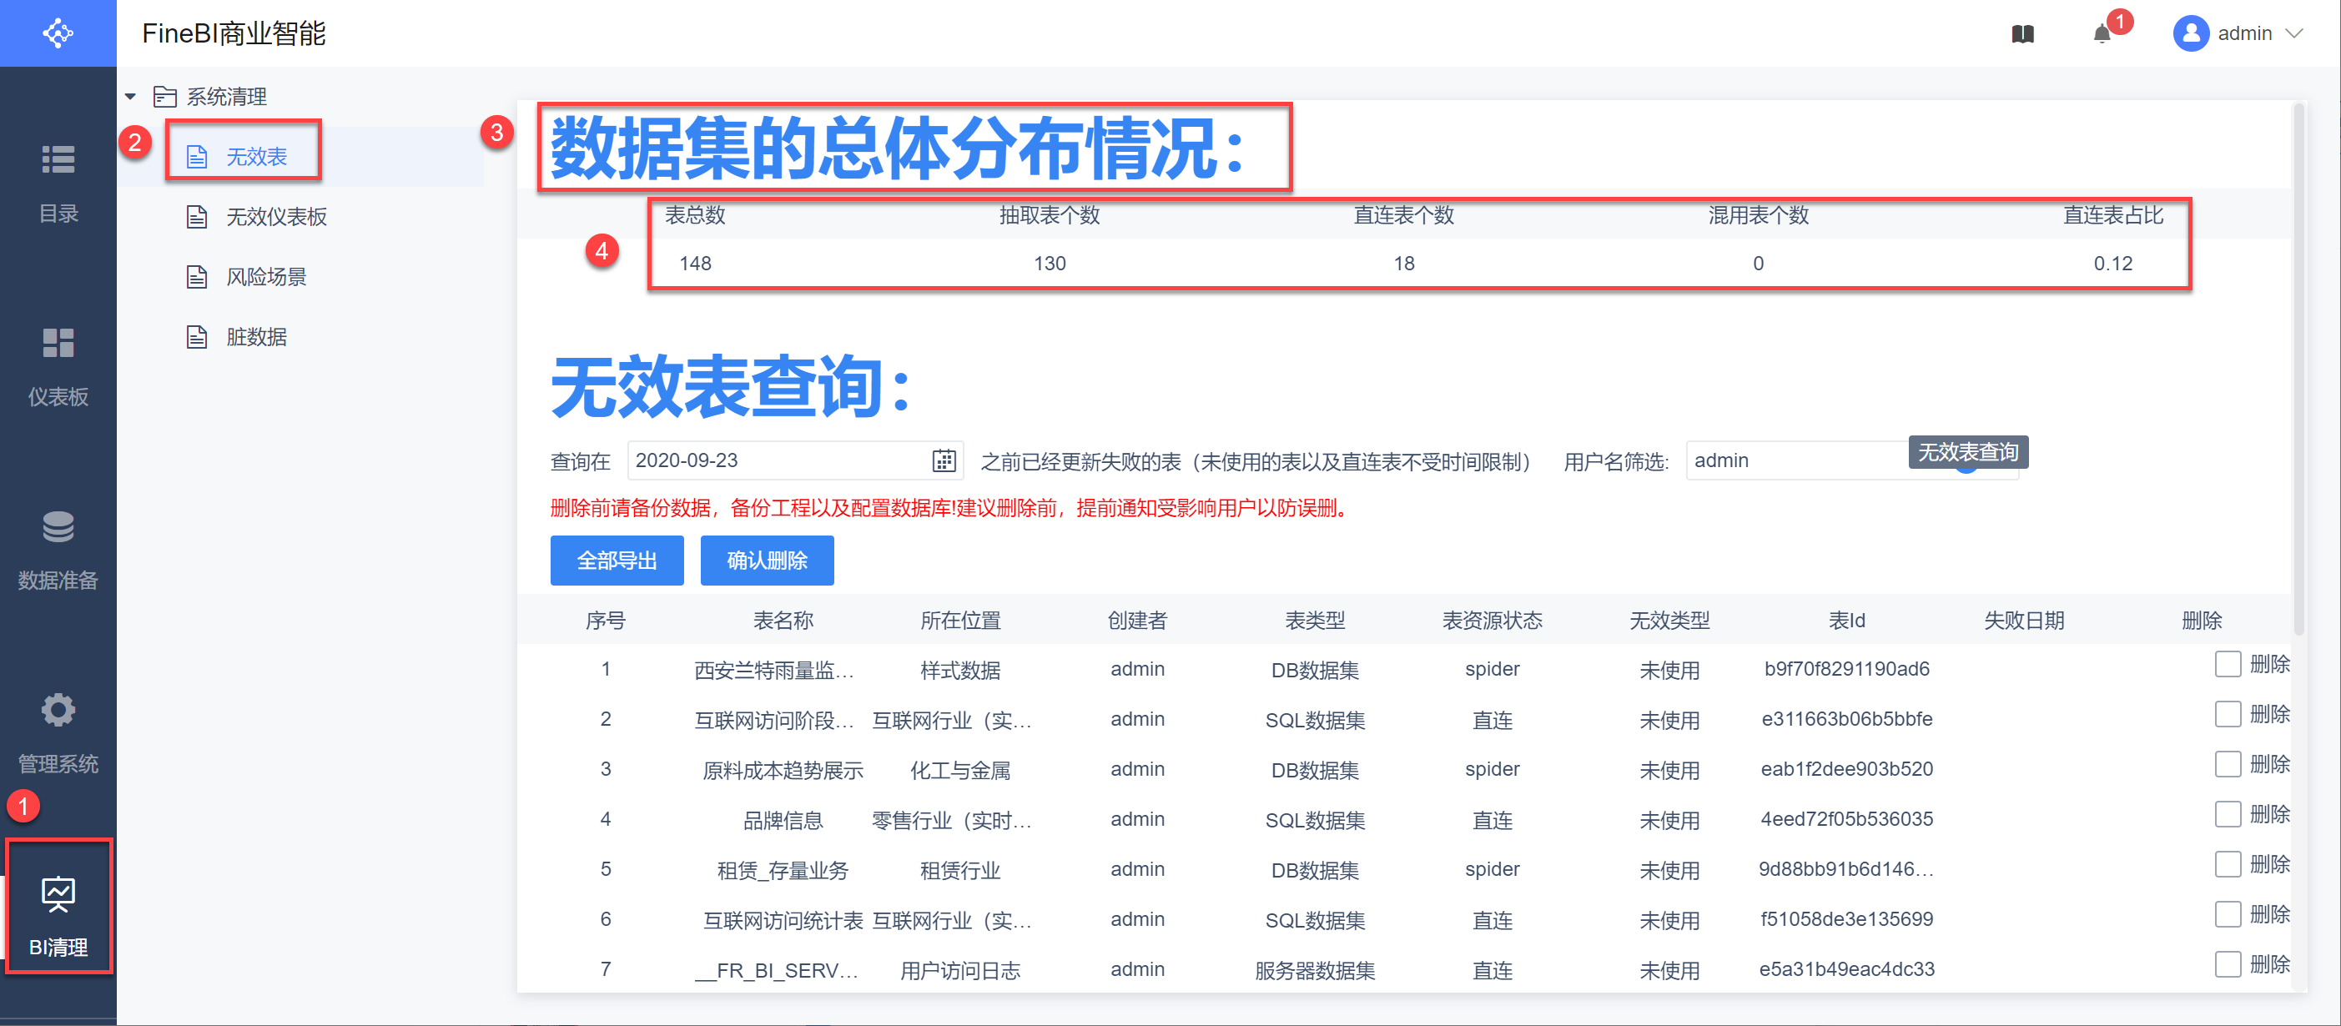Open the 目录 directory sidebar icon
Screen dimensions: 2341x1026
(x=58, y=161)
